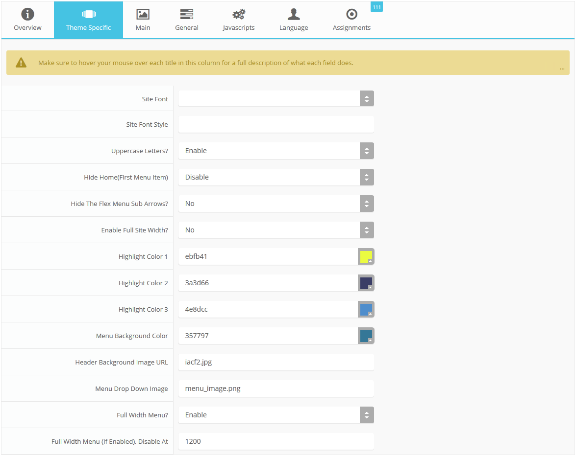Click the Language tab person icon
The image size is (576, 456).
[x=294, y=14]
